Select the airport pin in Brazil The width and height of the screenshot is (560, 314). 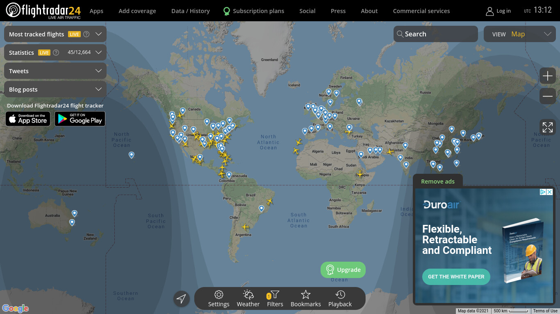pos(262,209)
